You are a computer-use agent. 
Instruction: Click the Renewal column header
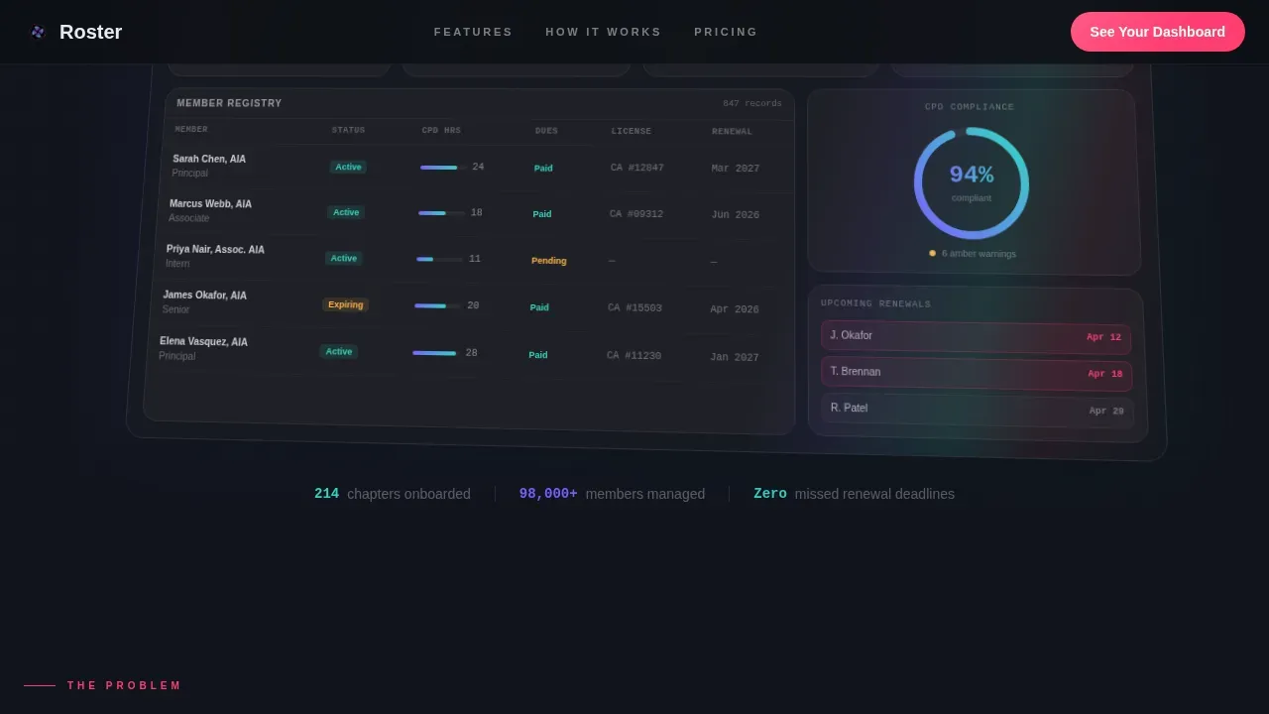[732, 132]
